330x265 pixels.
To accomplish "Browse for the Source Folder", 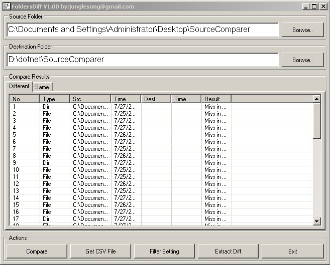I will 302,30.
